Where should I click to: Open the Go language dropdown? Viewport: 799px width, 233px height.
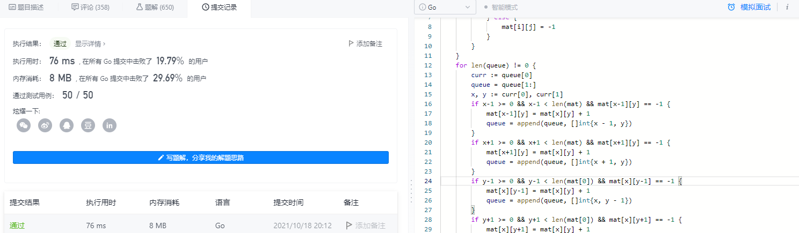[445, 7]
